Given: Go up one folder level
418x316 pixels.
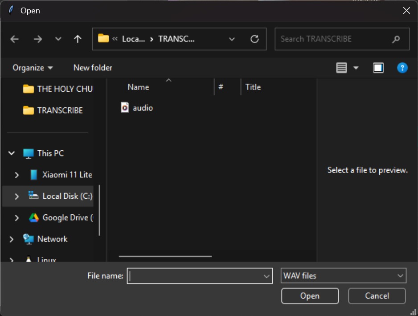Looking at the screenshot, I should point(78,39).
